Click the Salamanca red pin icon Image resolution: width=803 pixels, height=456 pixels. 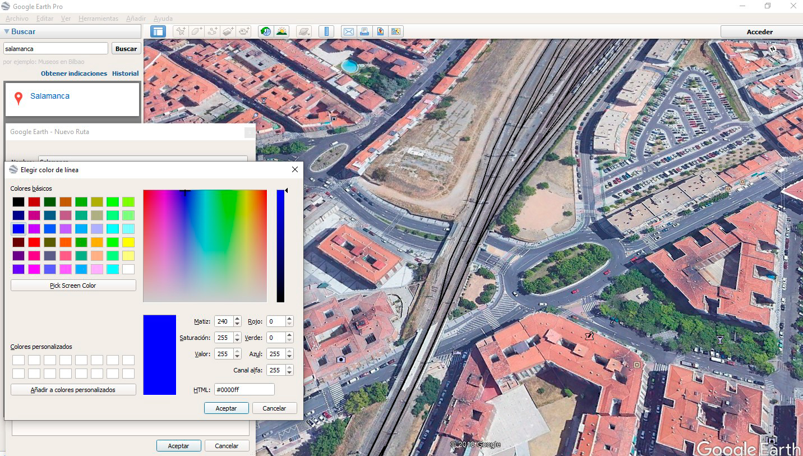(x=19, y=99)
